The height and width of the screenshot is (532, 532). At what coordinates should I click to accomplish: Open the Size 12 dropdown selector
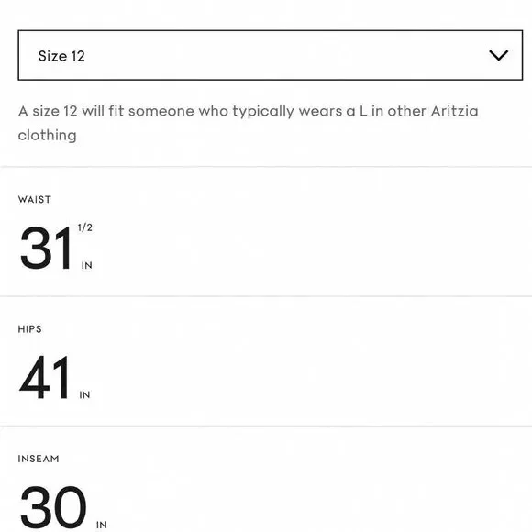click(x=270, y=55)
